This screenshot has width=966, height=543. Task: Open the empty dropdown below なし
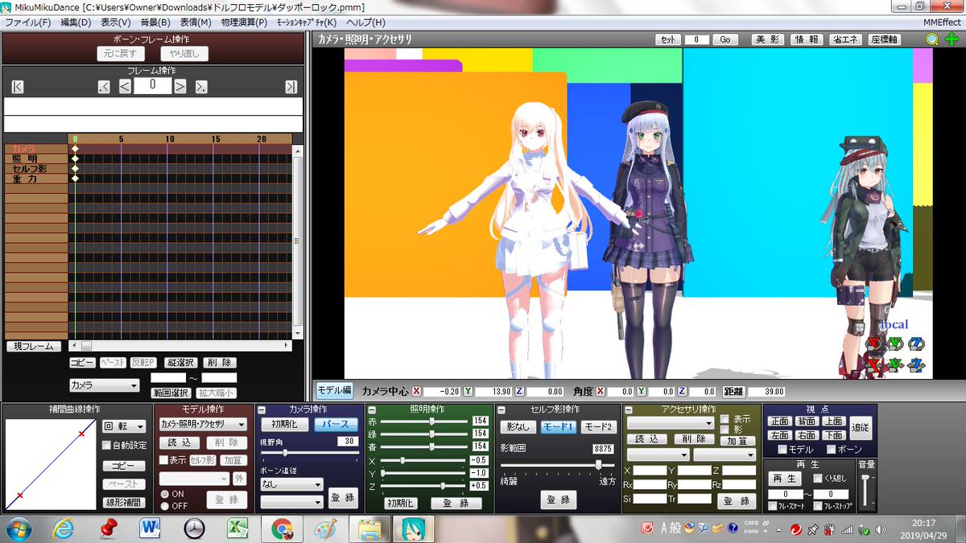tap(291, 501)
